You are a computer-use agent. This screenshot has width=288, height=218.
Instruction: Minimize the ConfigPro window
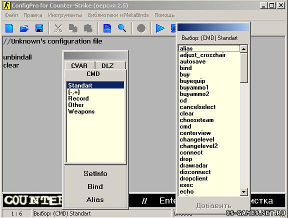coord(263,5)
